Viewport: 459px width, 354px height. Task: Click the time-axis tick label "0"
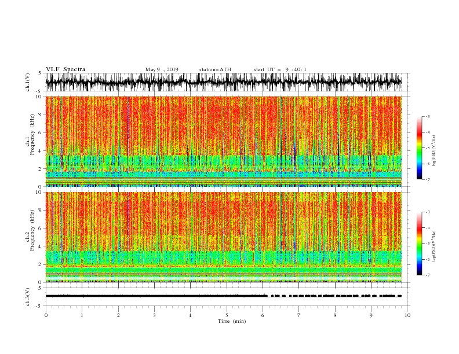click(46, 315)
